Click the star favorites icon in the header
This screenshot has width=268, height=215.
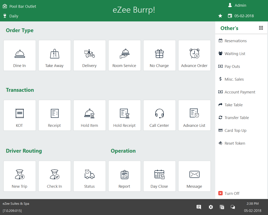tap(220, 16)
